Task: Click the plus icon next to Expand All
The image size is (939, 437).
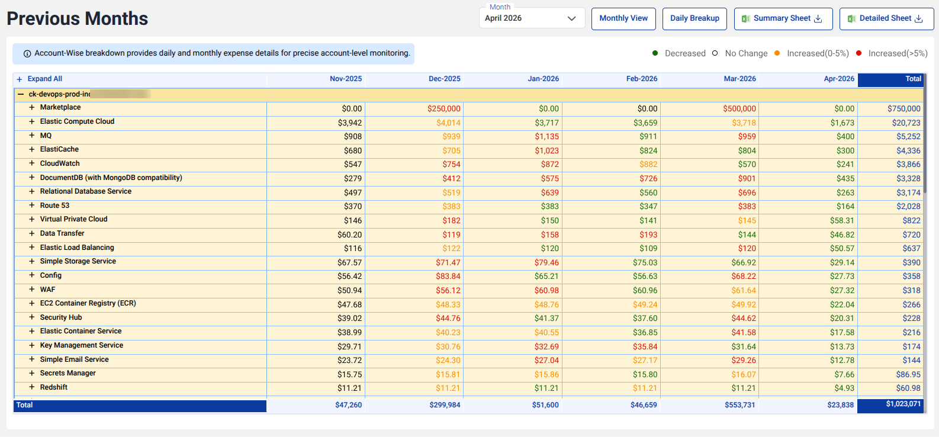Action: (x=20, y=79)
